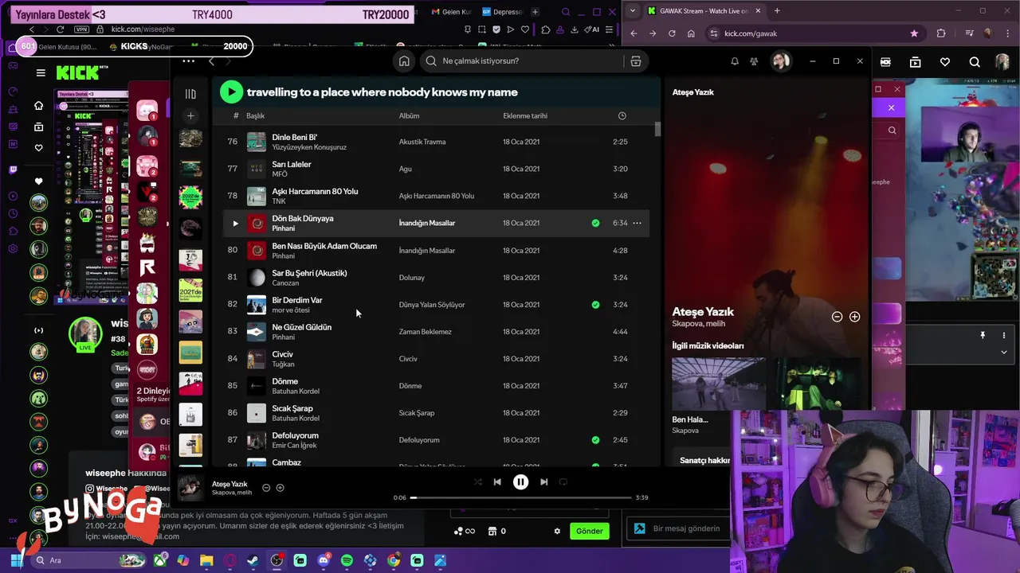Toggle repeat in Spotify player
Image resolution: width=1020 pixels, height=573 pixels.
[563, 481]
